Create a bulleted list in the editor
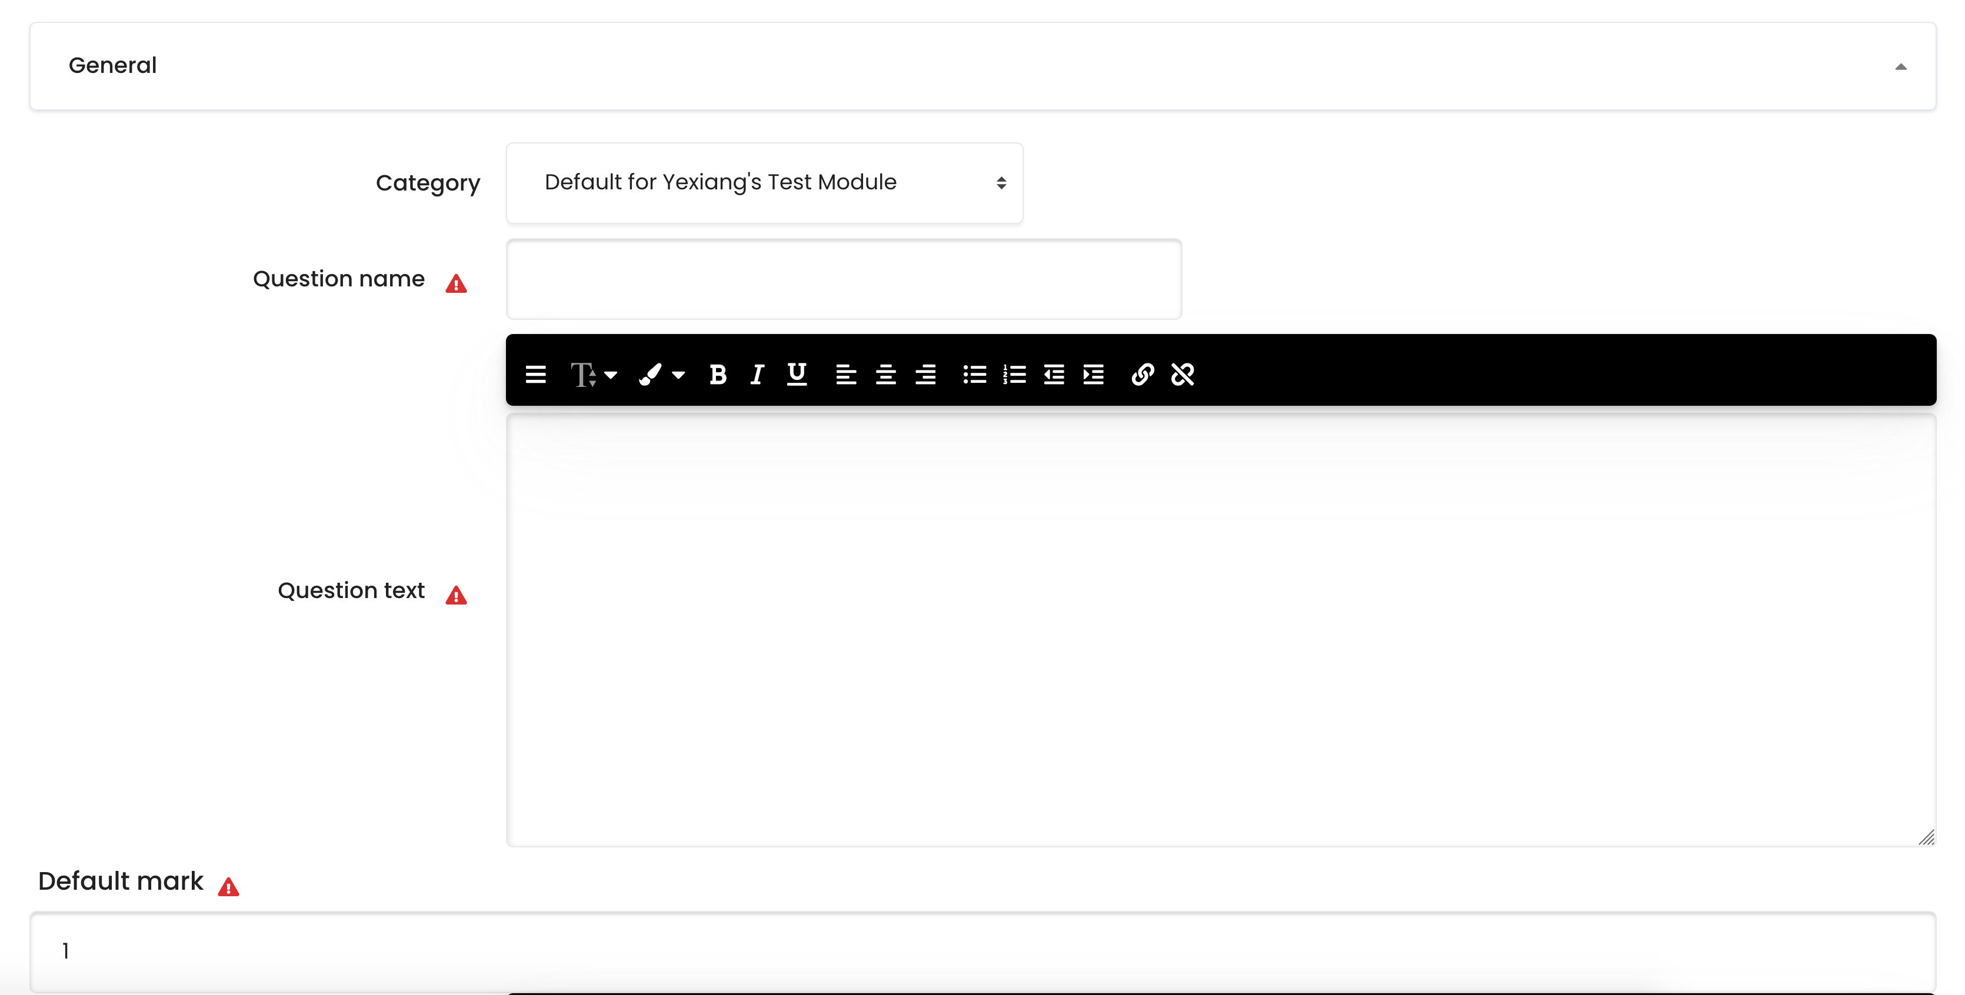The image size is (1965, 995). [974, 373]
